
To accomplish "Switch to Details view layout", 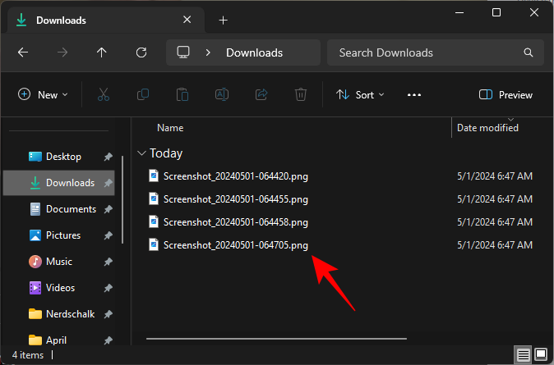I will click(x=523, y=355).
